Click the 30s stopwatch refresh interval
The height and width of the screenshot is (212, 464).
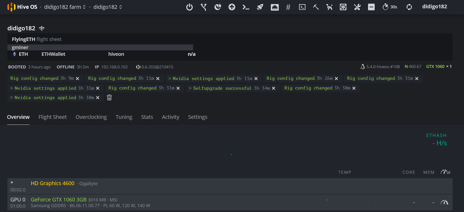click(390, 7)
